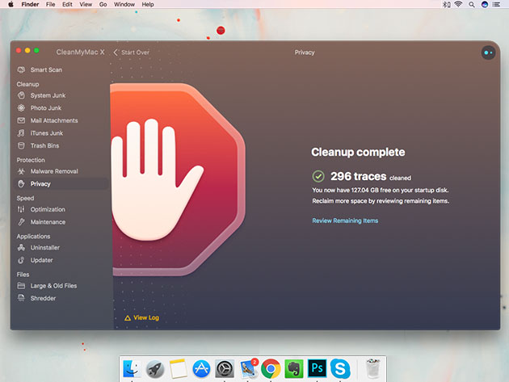Open Skype from the Dock

(x=340, y=369)
